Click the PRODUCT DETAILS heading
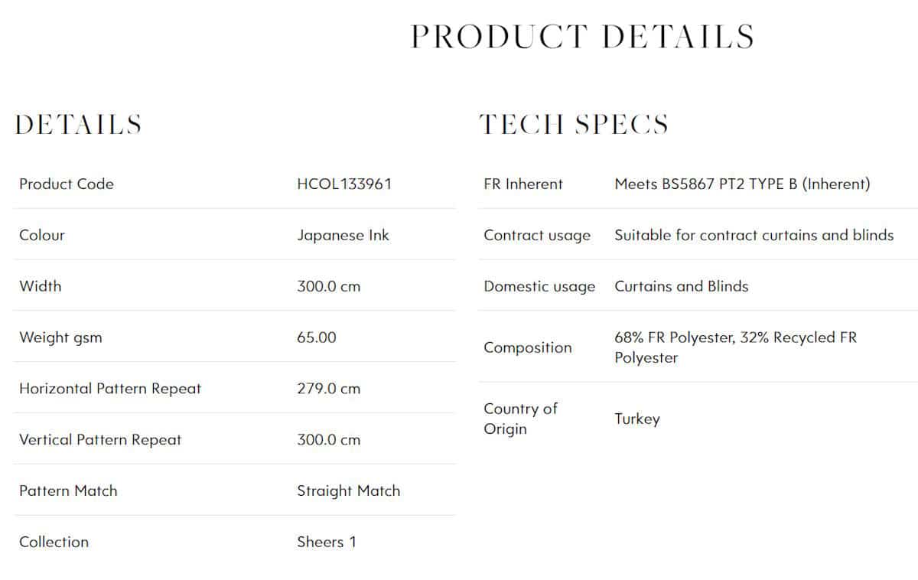 [582, 37]
